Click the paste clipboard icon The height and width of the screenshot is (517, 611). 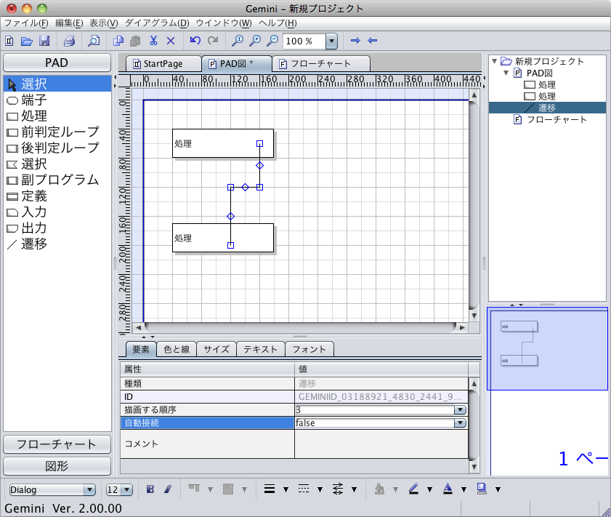point(135,41)
